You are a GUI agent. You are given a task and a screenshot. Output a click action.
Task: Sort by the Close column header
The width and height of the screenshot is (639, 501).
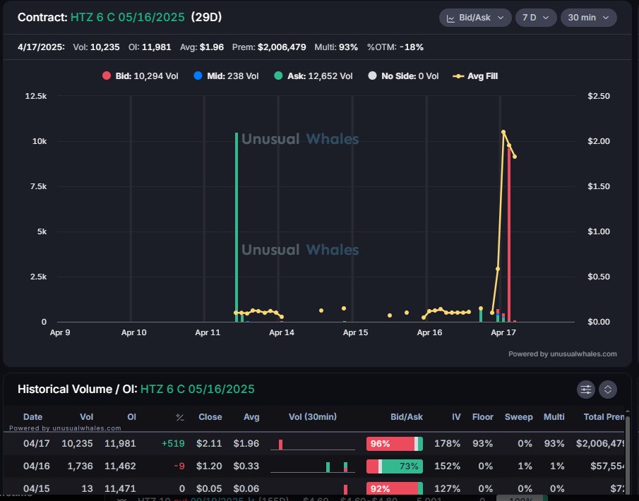click(x=210, y=417)
